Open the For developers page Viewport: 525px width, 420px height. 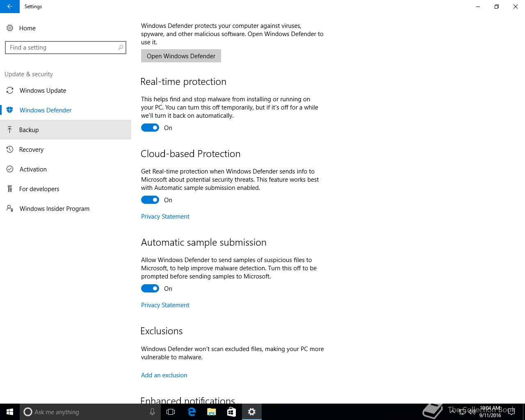66,189
